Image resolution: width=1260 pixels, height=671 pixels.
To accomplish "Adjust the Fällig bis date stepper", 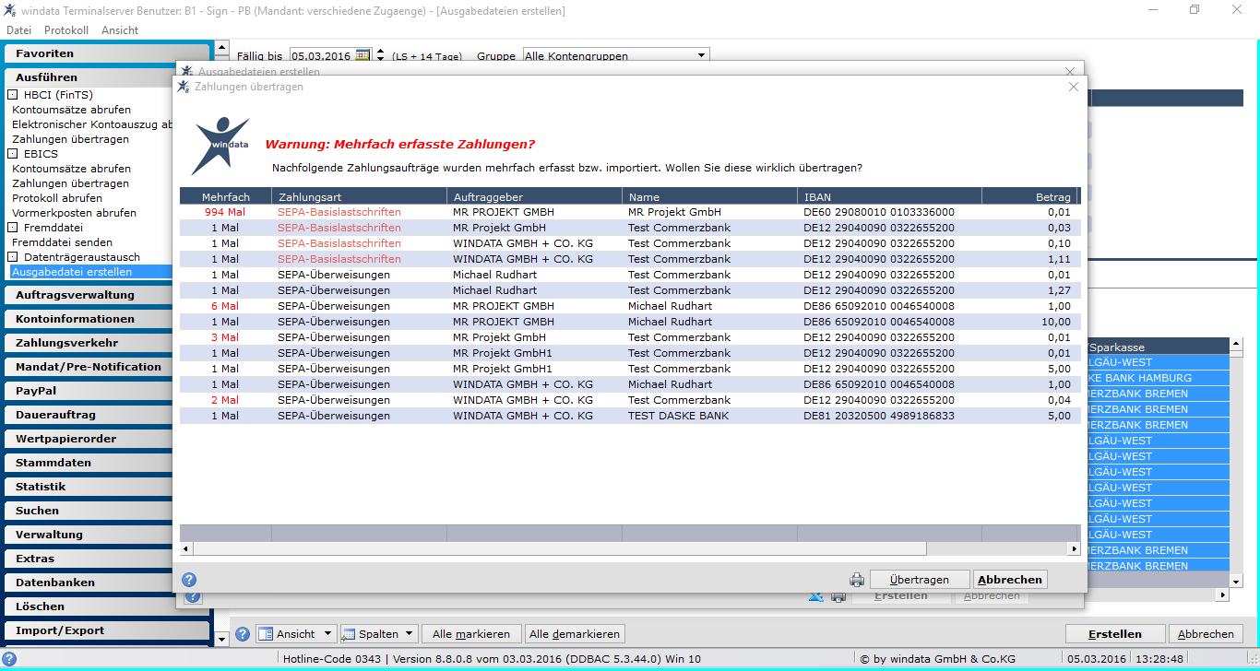I will (380, 55).
